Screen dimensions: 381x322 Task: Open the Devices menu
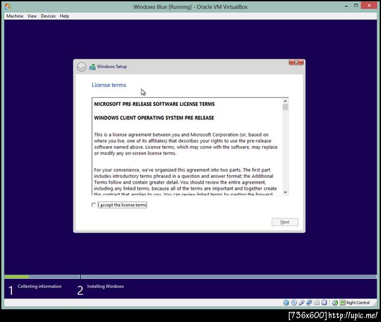click(48, 16)
